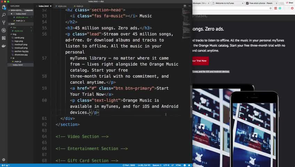
Task: Open the Search view in activity bar
Action: [x=3, y=15]
